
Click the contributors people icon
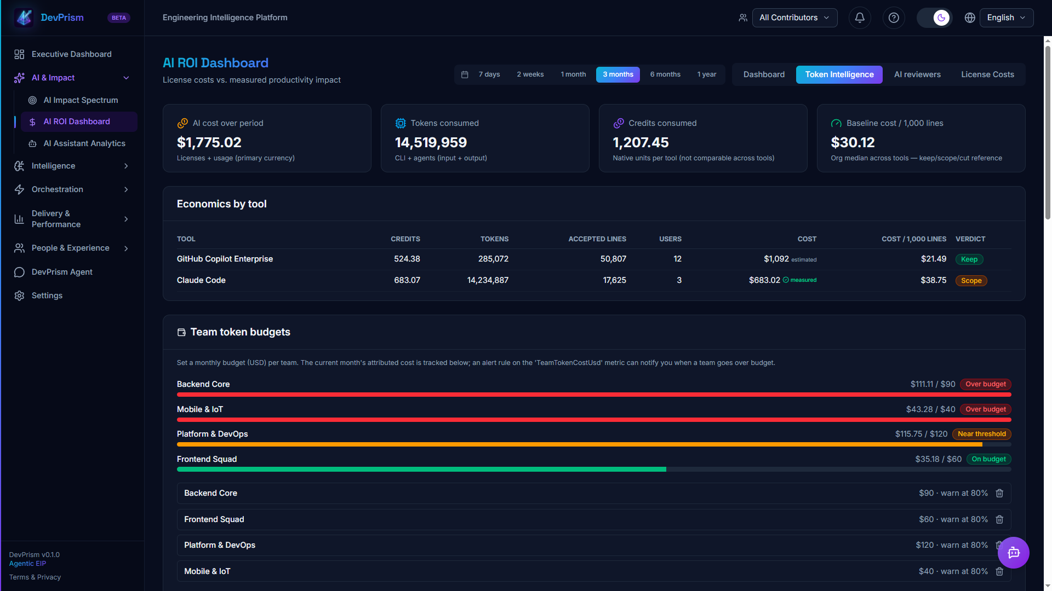[x=743, y=18]
